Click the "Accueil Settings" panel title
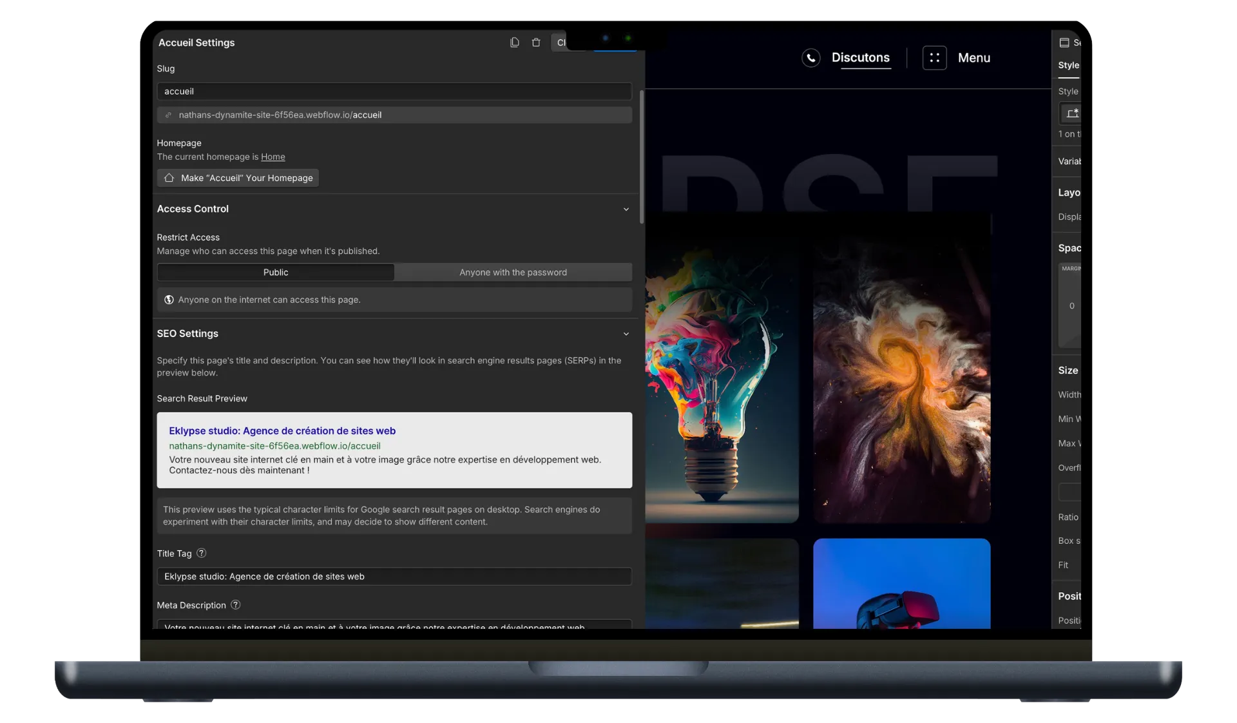 (197, 43)
